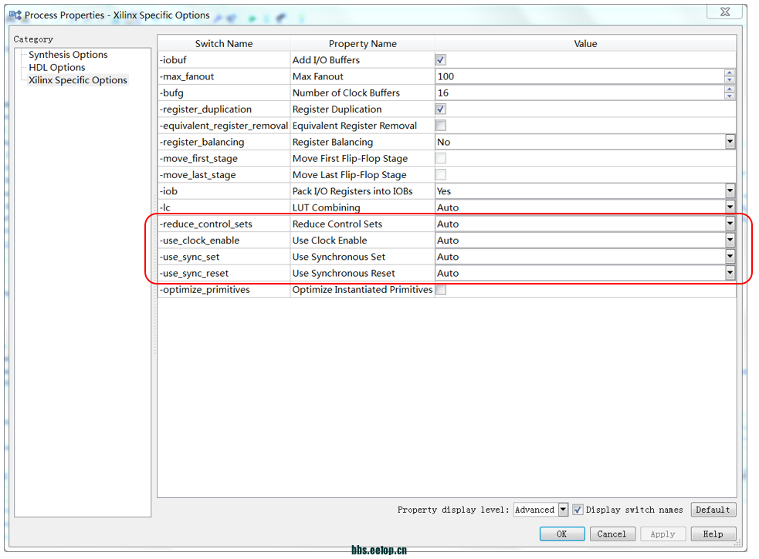Viewport: 759px width, 559px height.
Task: Click the Apply button
Action: click(662, 534)
